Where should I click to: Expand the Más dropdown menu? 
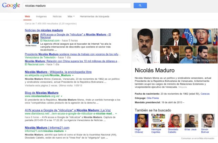click(71, 16)
